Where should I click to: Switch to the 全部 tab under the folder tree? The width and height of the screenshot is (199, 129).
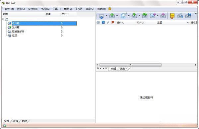click(7, 121)
